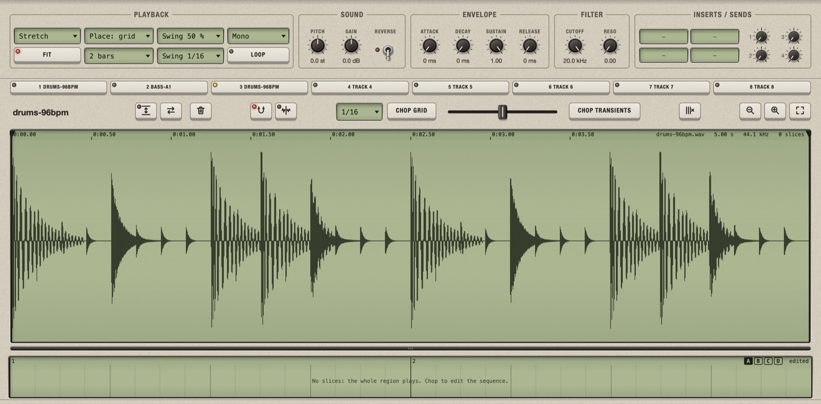Click the Sustain envelope knob
The height and width of the screenshot is (404, 821).
pos(496,46)
